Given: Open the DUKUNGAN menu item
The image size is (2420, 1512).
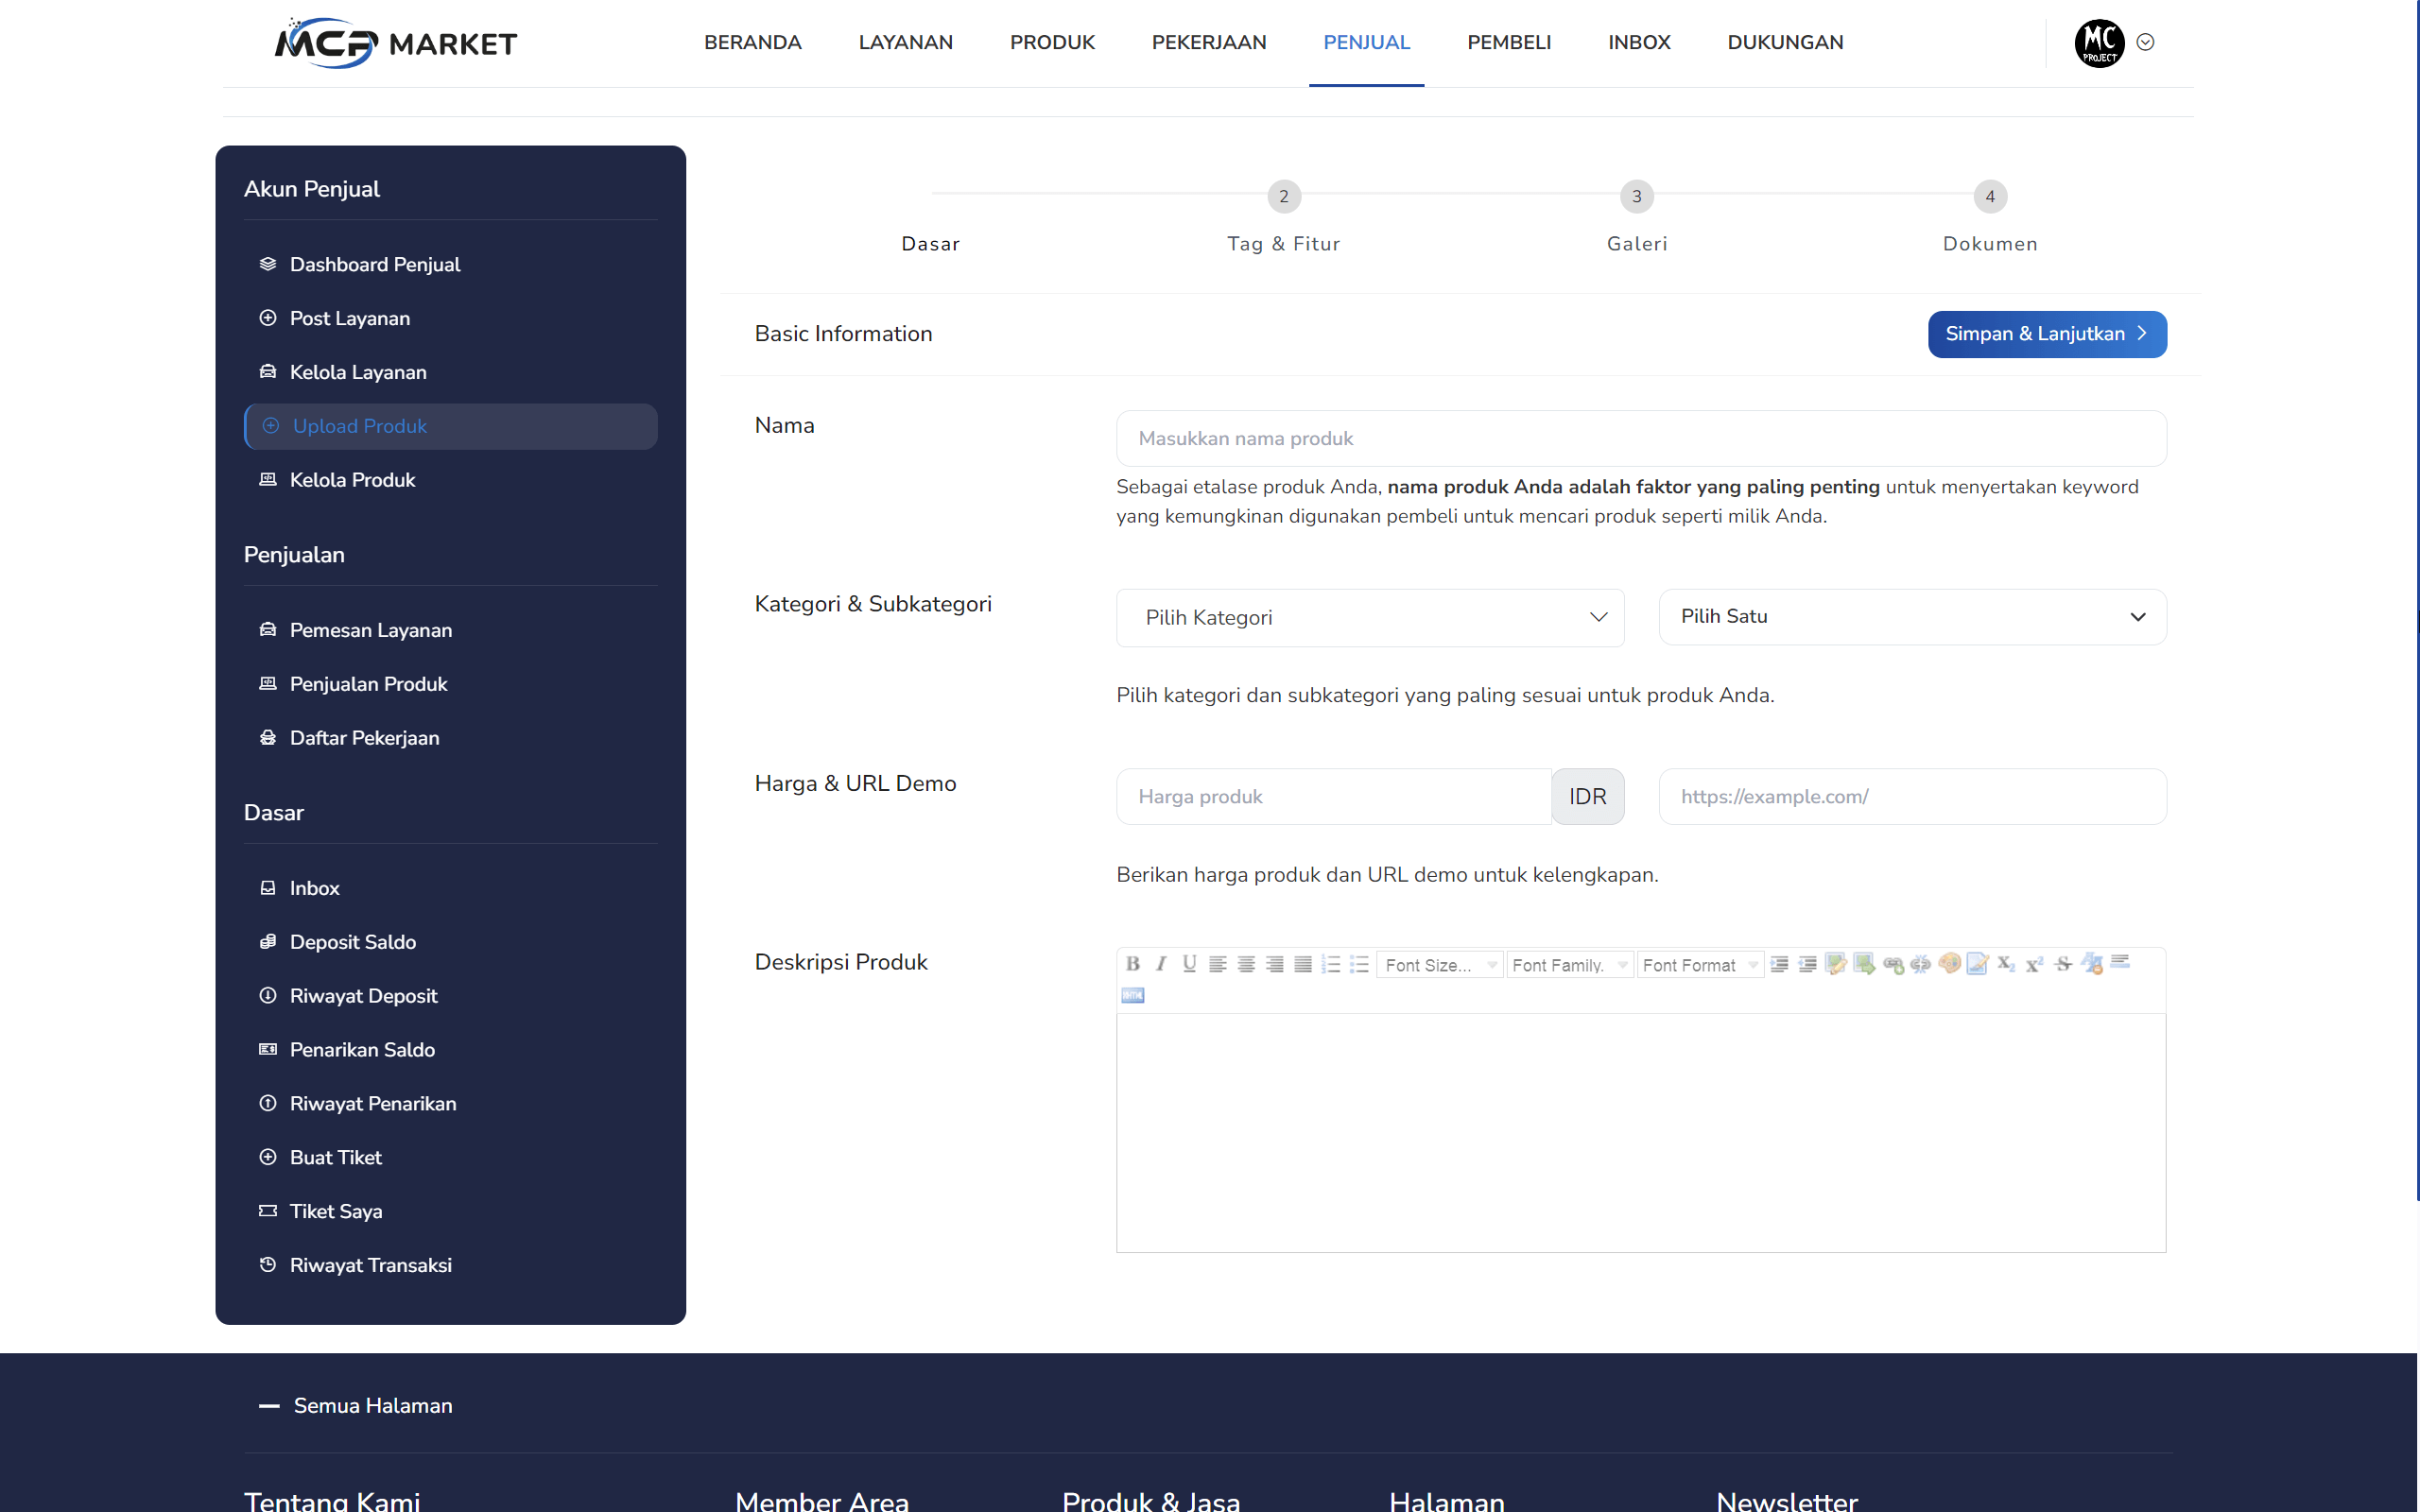Looking at the screenshot, I should click(1785, 42).
